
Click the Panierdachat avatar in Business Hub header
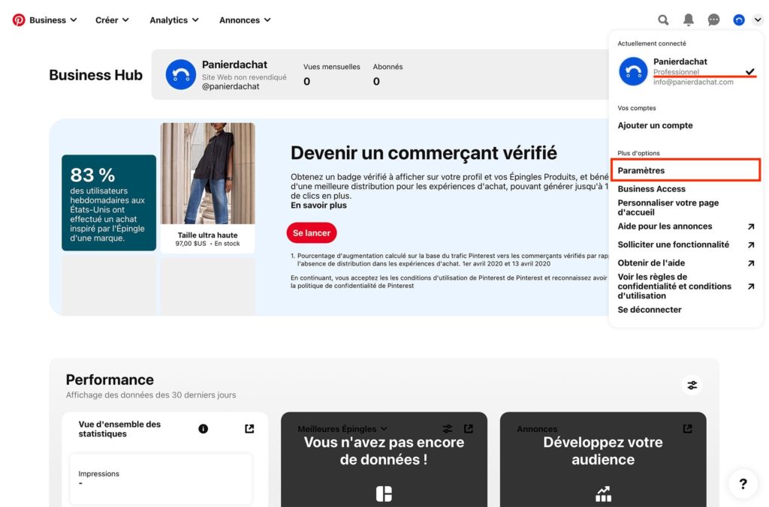point(180,74)
